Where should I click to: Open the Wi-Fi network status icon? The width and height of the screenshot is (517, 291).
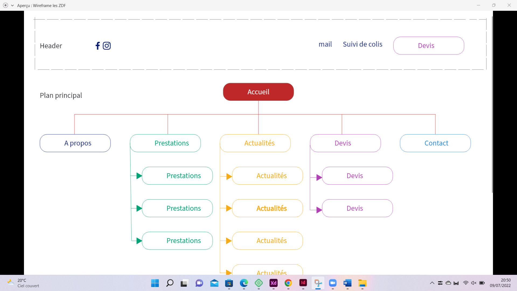tap(466, 283)
